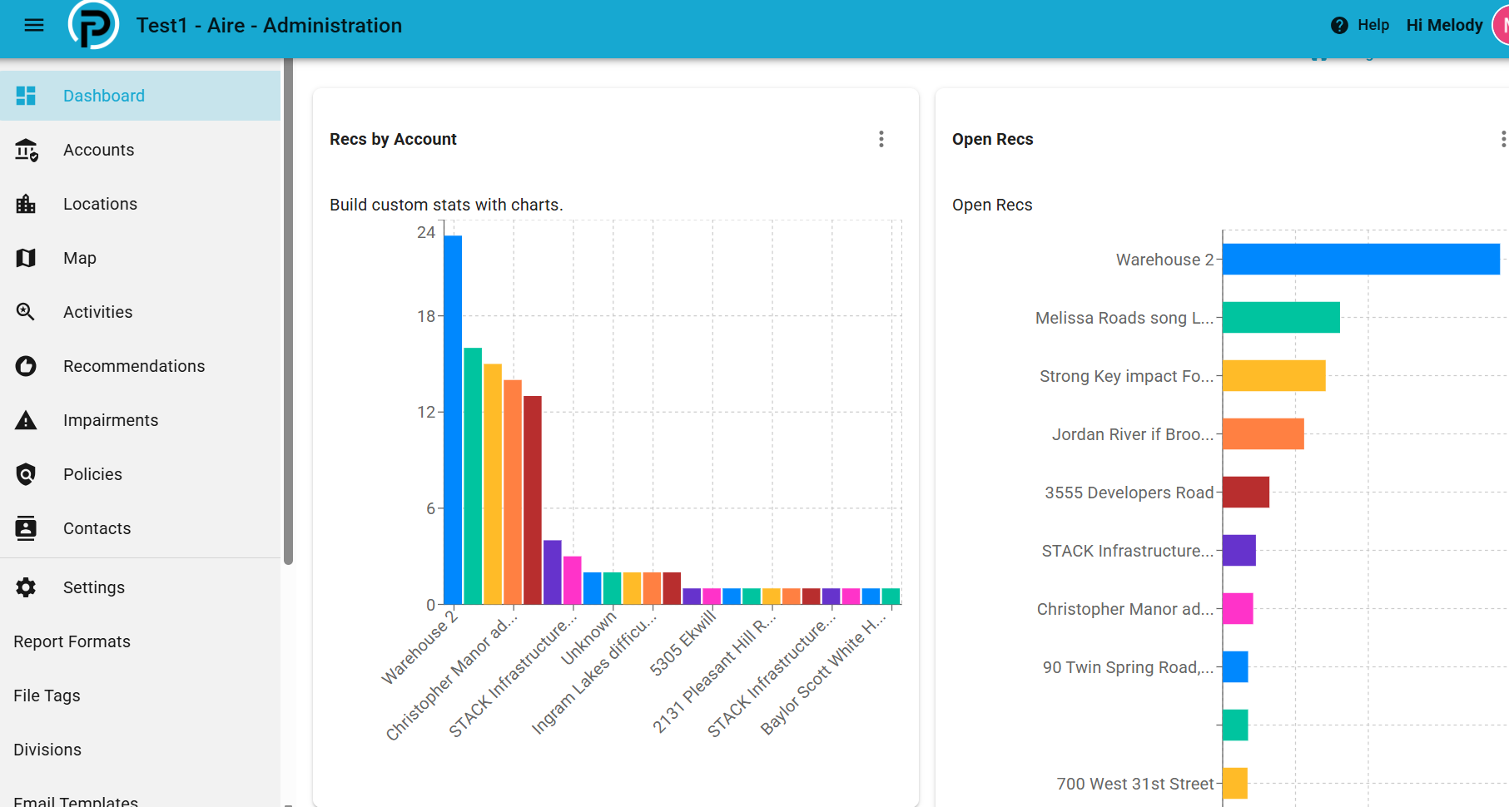The height and width of the screenshot is (807, 1509).
Task: Click the Dashboard grid icon
Action: point(26,96)
